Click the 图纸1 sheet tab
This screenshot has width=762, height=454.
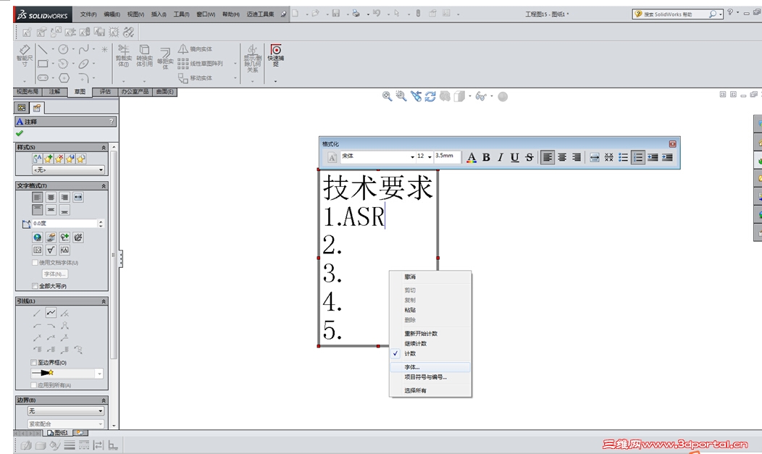(x=58, y=432)
